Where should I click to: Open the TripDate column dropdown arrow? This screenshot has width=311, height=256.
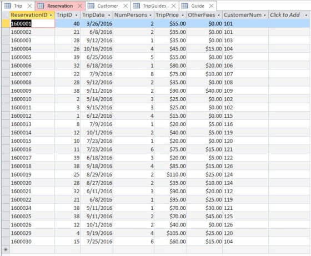click(x=109, y=15)
